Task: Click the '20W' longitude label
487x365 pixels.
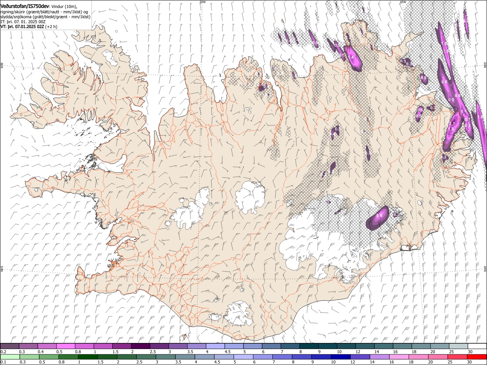Action: (202, 2)
